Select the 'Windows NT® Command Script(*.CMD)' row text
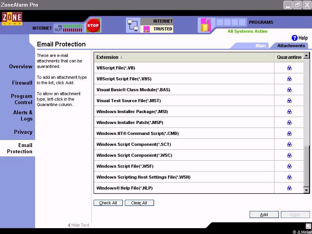 click(138, 133)
